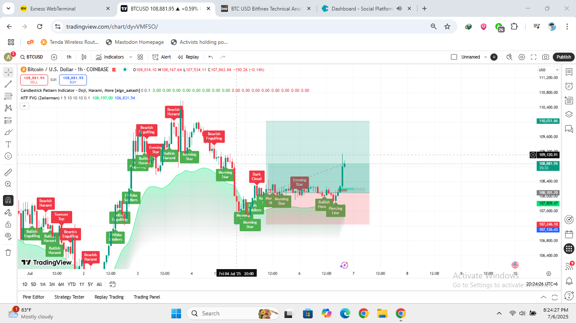Expand the favorite indicators dropdown arrow

[x=131, y=57]
